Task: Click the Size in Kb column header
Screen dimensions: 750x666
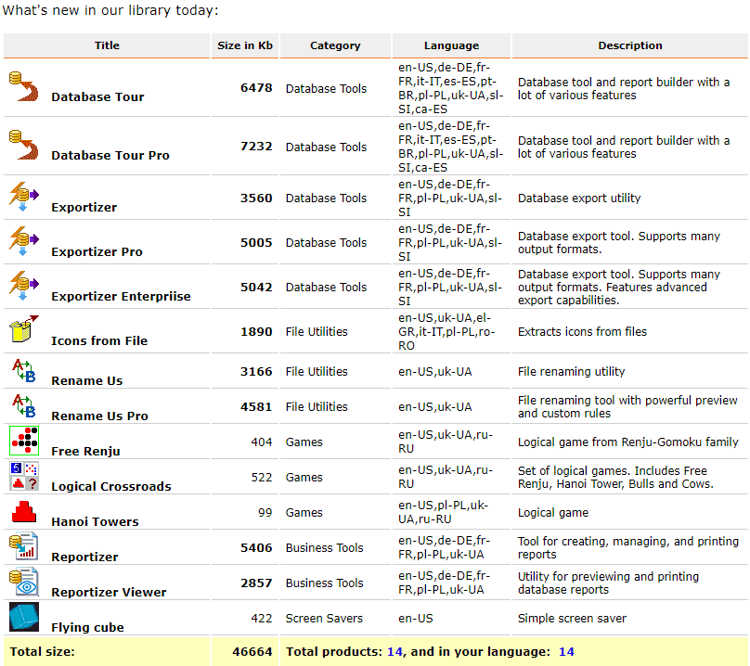Action: pos(244,45)
